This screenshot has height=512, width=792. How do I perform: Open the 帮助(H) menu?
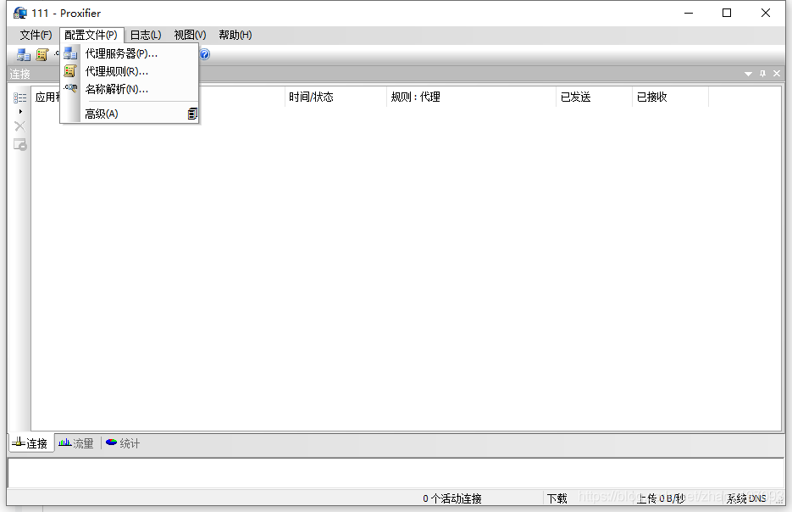tap(235, 35)
